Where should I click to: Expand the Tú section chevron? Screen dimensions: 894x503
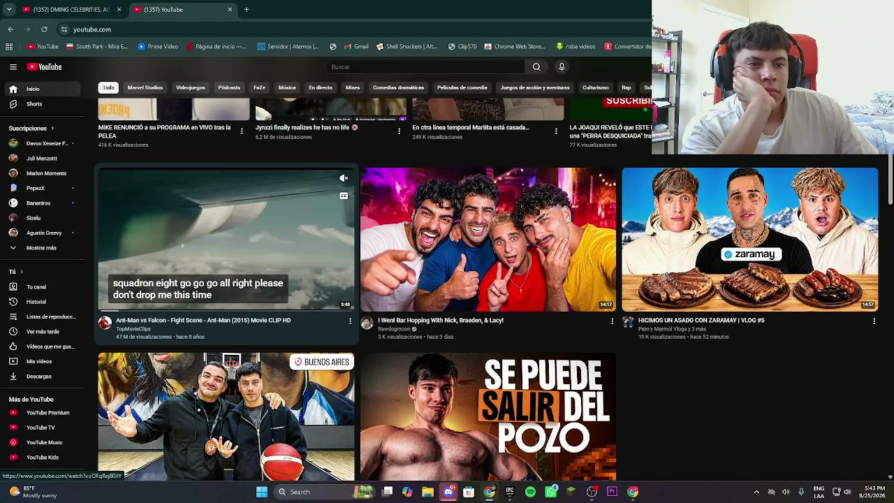pyautogui.click(x=22, y=272)
